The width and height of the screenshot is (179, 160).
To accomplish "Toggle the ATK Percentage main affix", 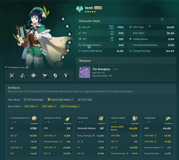I will pos(33,100).
